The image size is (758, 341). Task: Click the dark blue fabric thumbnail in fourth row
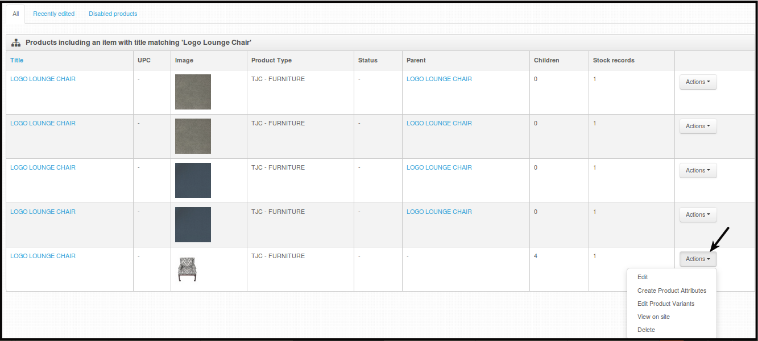pyautogui.click(x=193, y=225)
